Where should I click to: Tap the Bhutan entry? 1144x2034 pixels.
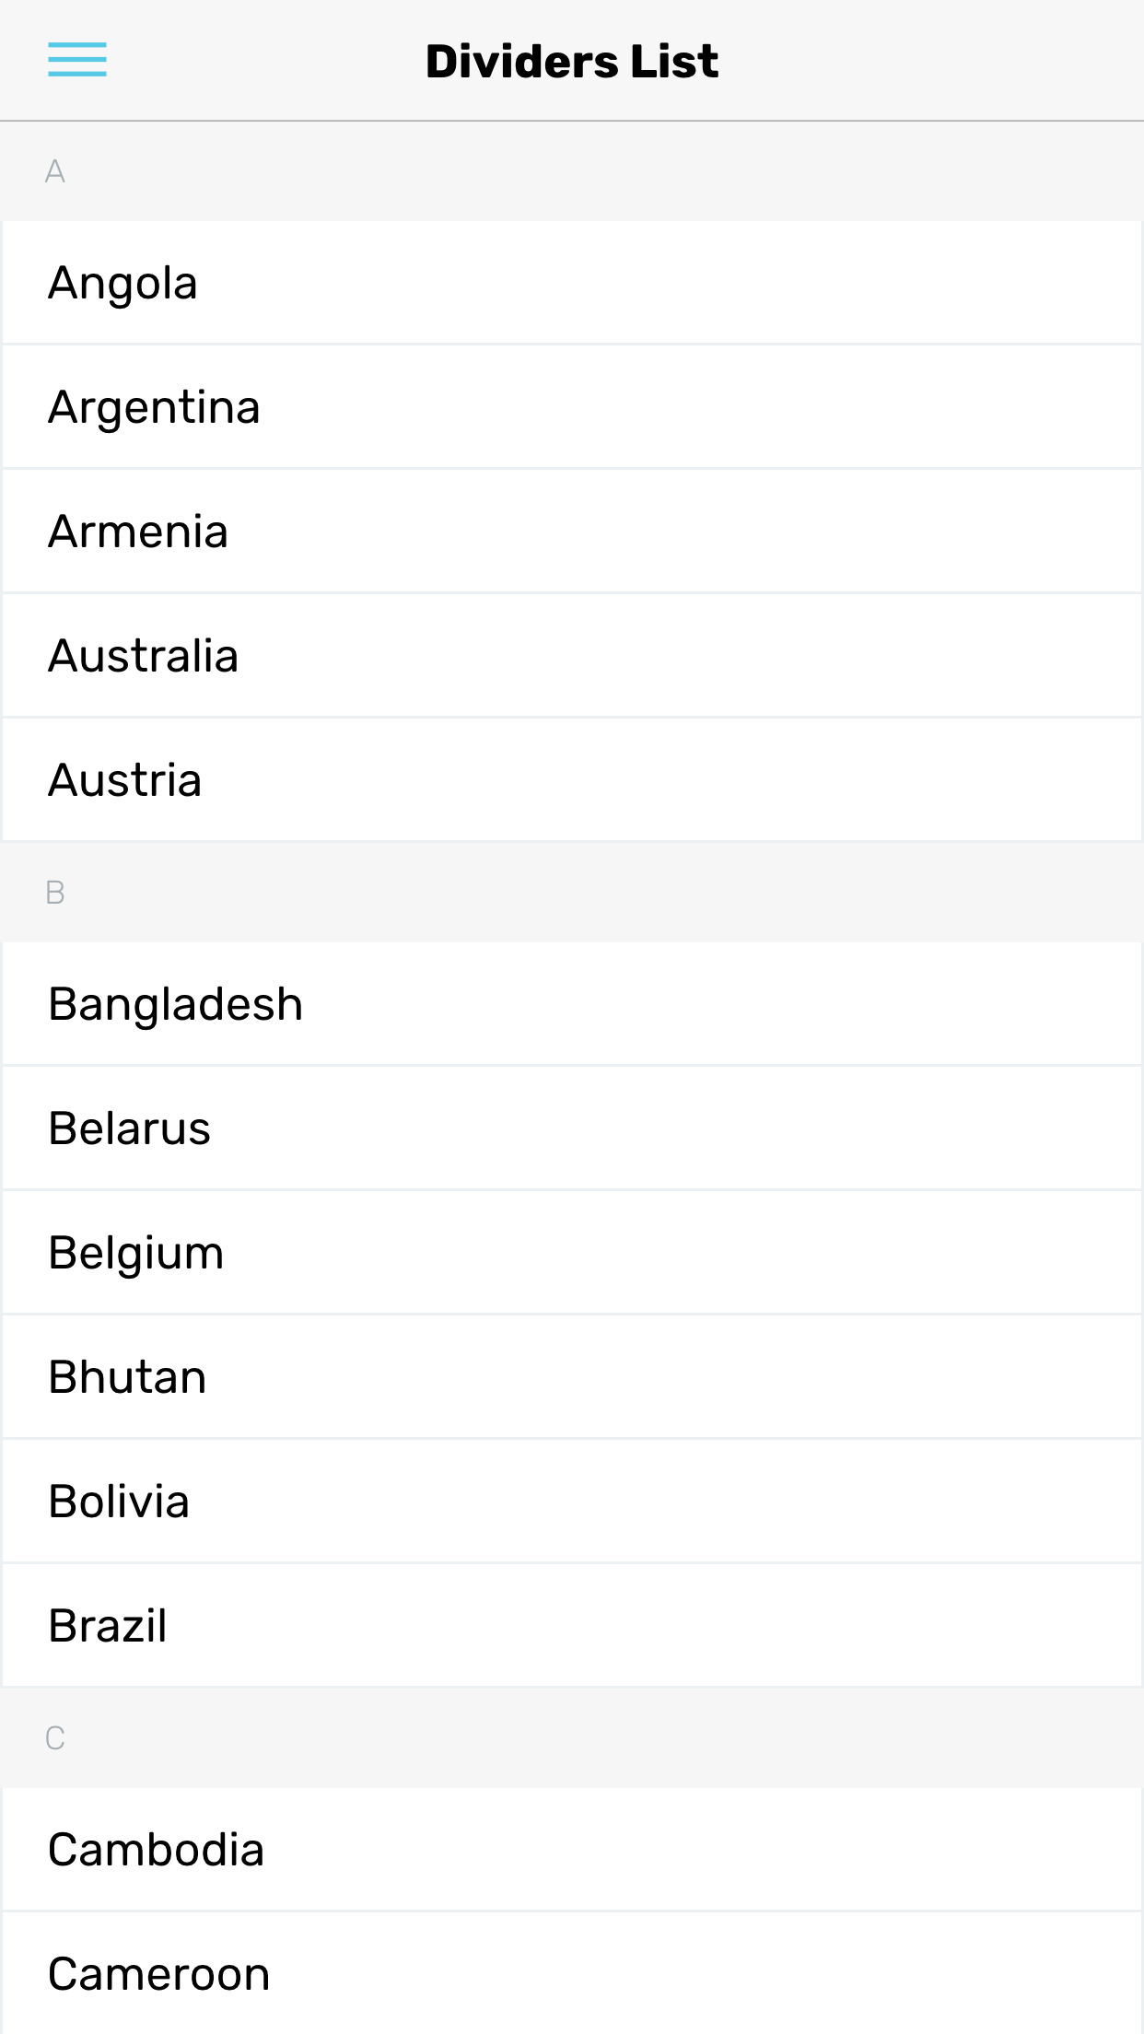pos(571,1377)
